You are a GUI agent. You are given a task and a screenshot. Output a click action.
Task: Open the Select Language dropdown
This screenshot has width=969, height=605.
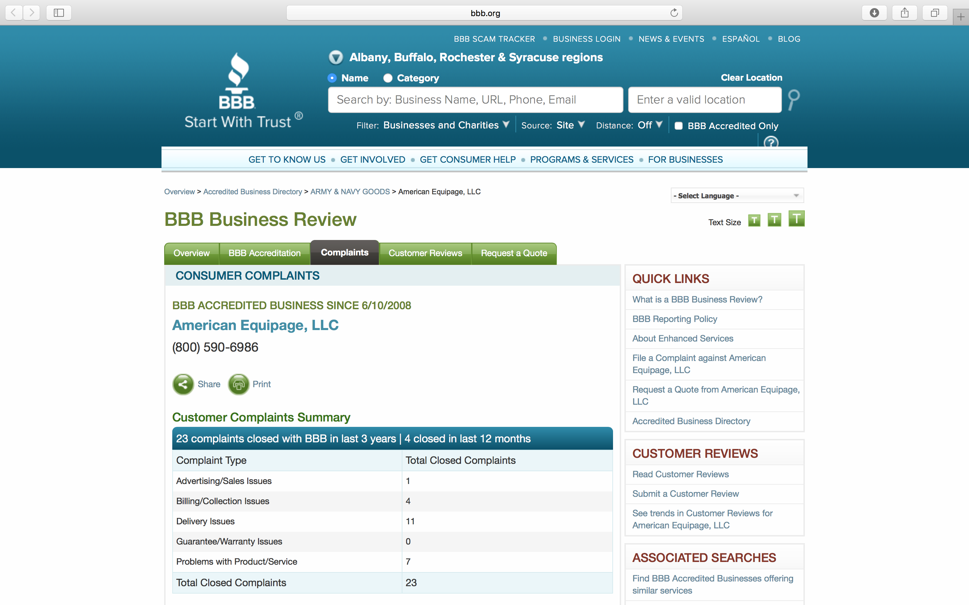[x=737, y=196]
